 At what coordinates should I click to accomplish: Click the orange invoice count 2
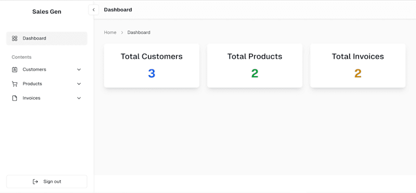(358, 74)
